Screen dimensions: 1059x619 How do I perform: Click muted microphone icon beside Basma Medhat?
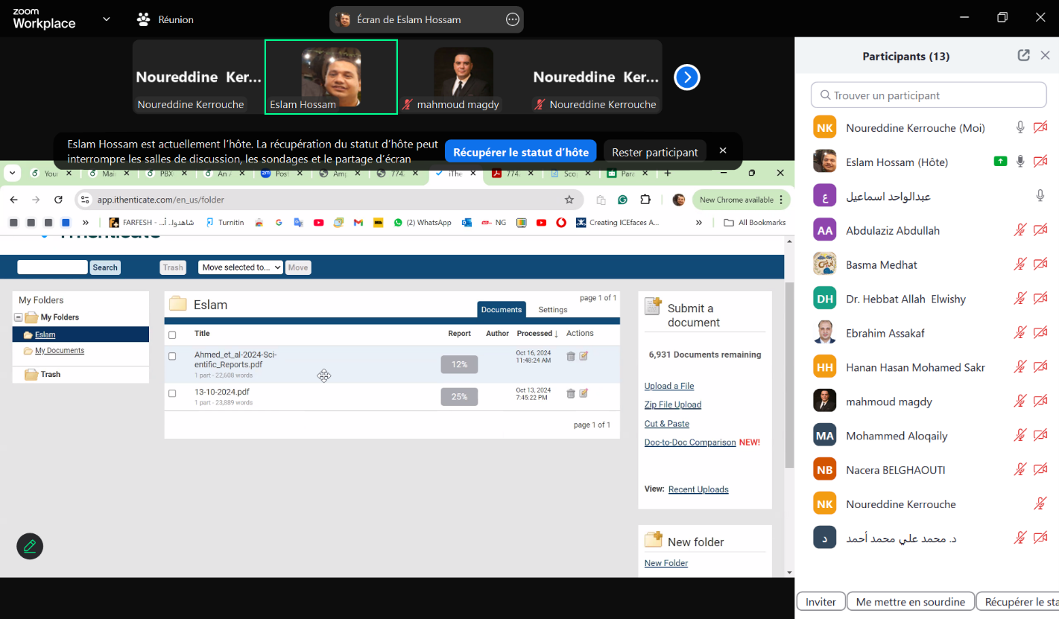(x=1020, y=264)
